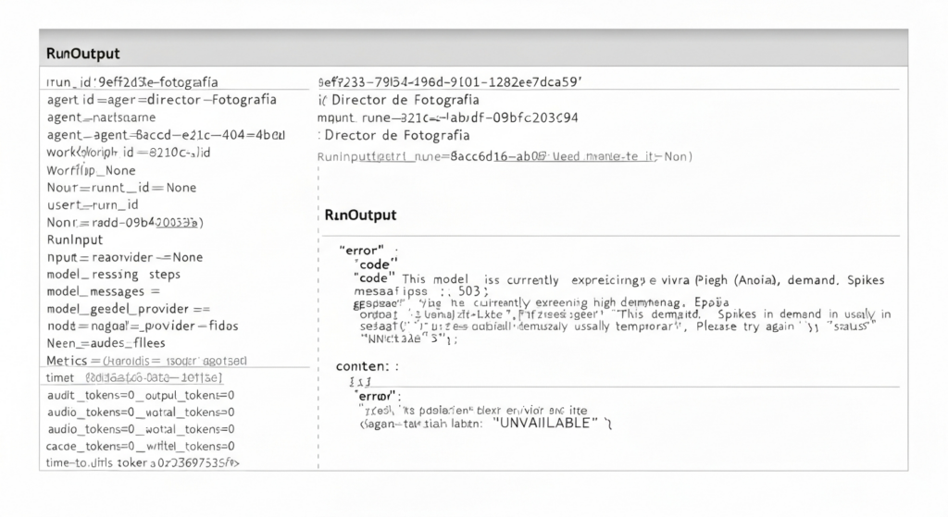The image size is (948, 517).
Task: Click the UNAVAILABLE status text
Action: (x=543, y=422)
